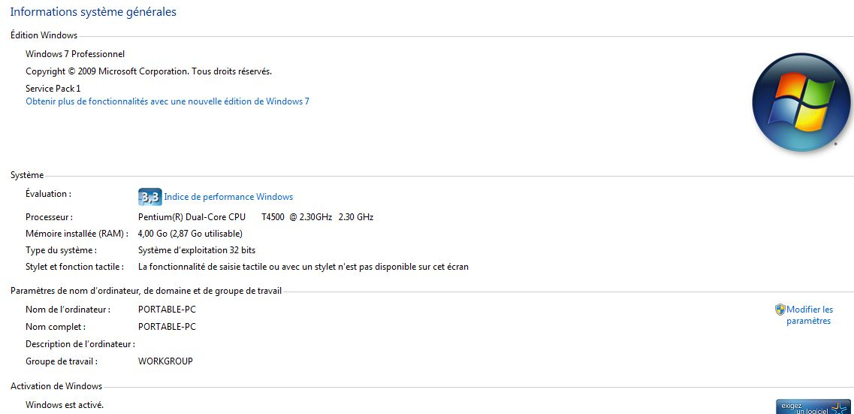Open the 'Indice de performance Windows' link
This screenshot has height=414, width=854.
[x=228, y=197]
